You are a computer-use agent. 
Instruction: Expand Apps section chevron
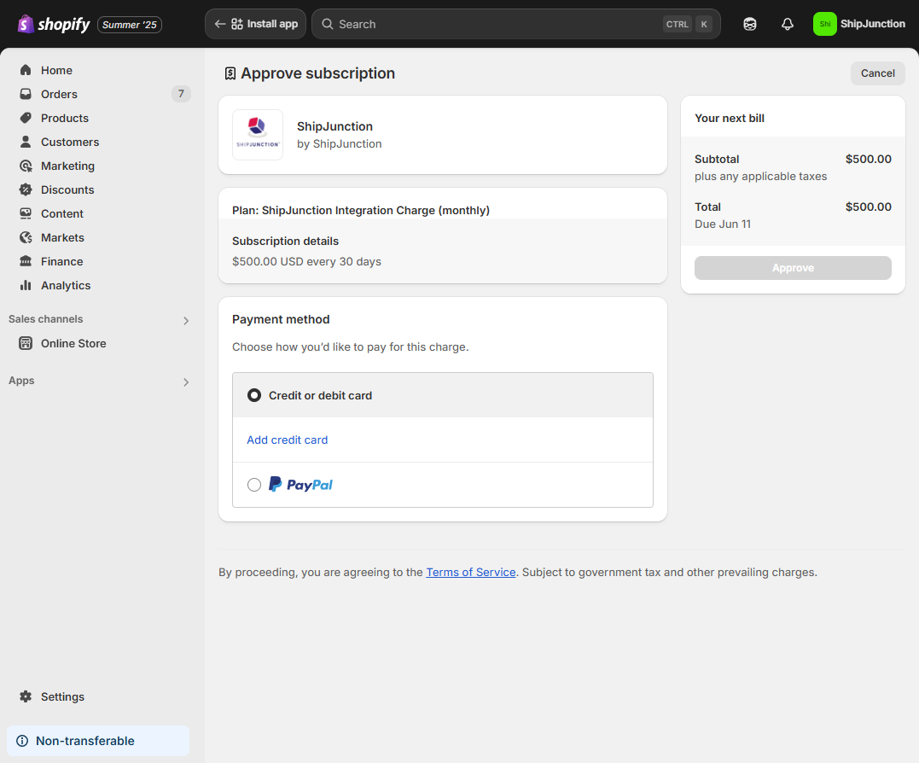(186, 382)
